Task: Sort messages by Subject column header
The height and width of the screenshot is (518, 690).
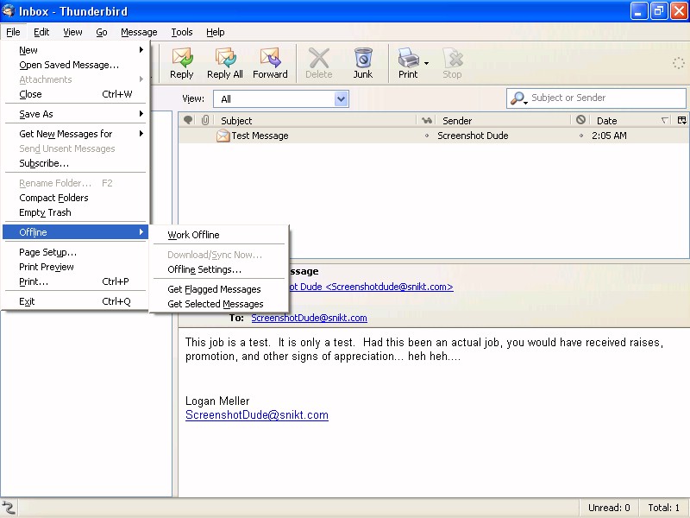Action: pyautogui.click(x=315, y=120)
